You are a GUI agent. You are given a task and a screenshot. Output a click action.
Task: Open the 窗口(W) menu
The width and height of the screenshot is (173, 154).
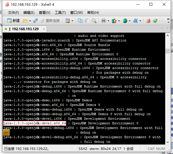(x=77, y=13)
